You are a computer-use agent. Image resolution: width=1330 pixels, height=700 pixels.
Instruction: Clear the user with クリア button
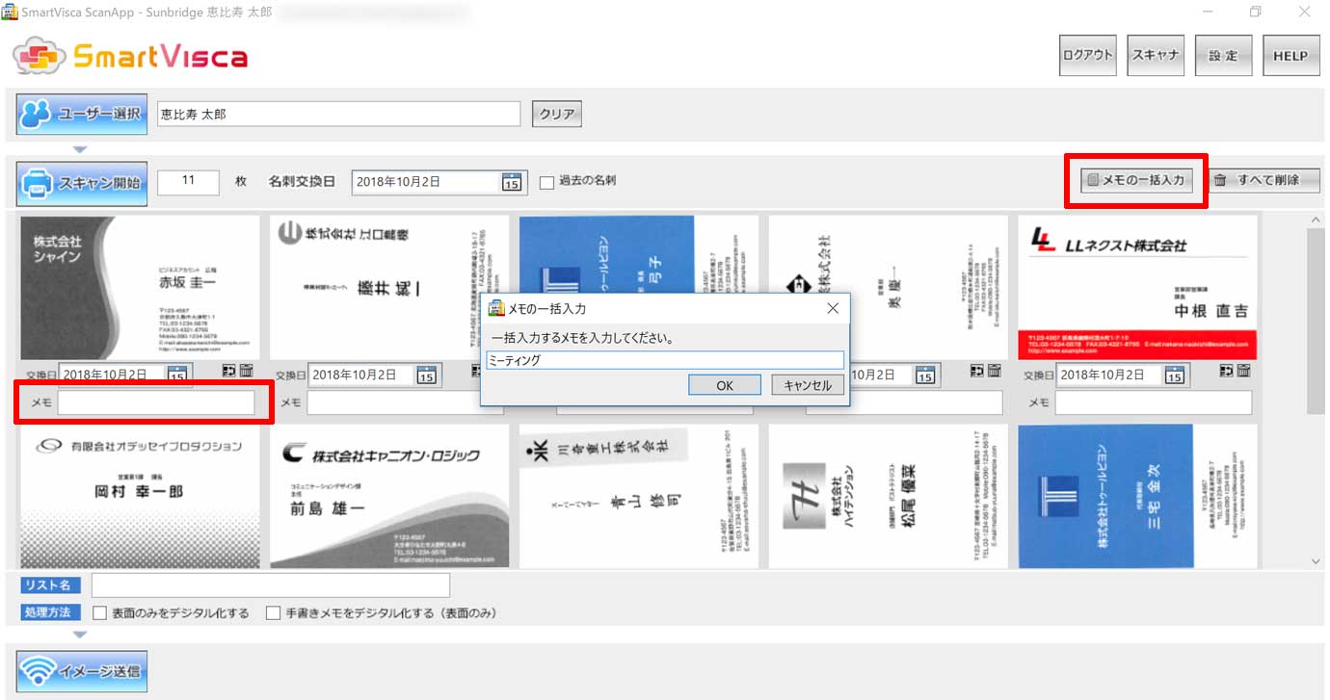click(x=557, y=114)
